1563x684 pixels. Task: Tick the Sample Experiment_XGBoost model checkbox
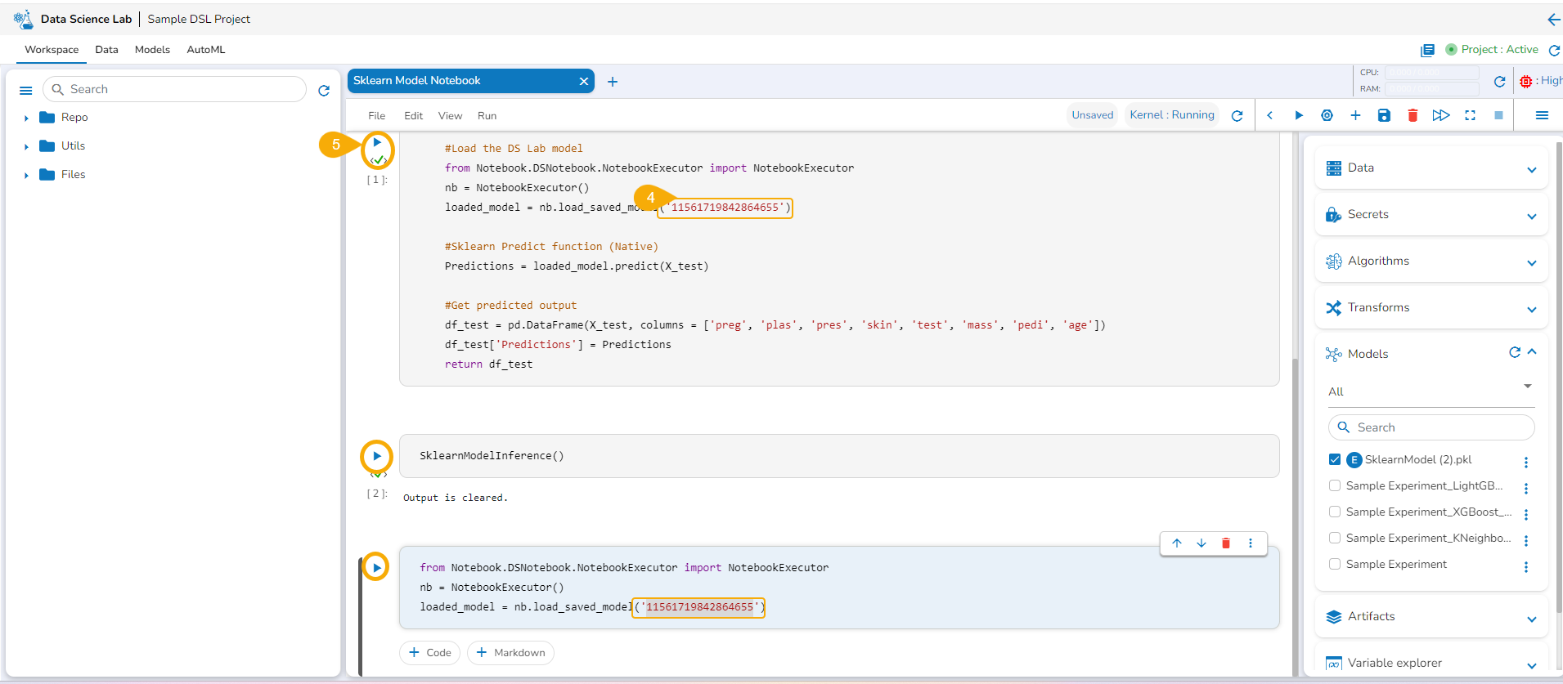[x=1335, y=512]
